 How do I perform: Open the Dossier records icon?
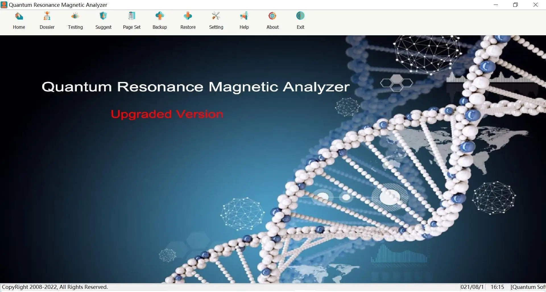[47, 16]
